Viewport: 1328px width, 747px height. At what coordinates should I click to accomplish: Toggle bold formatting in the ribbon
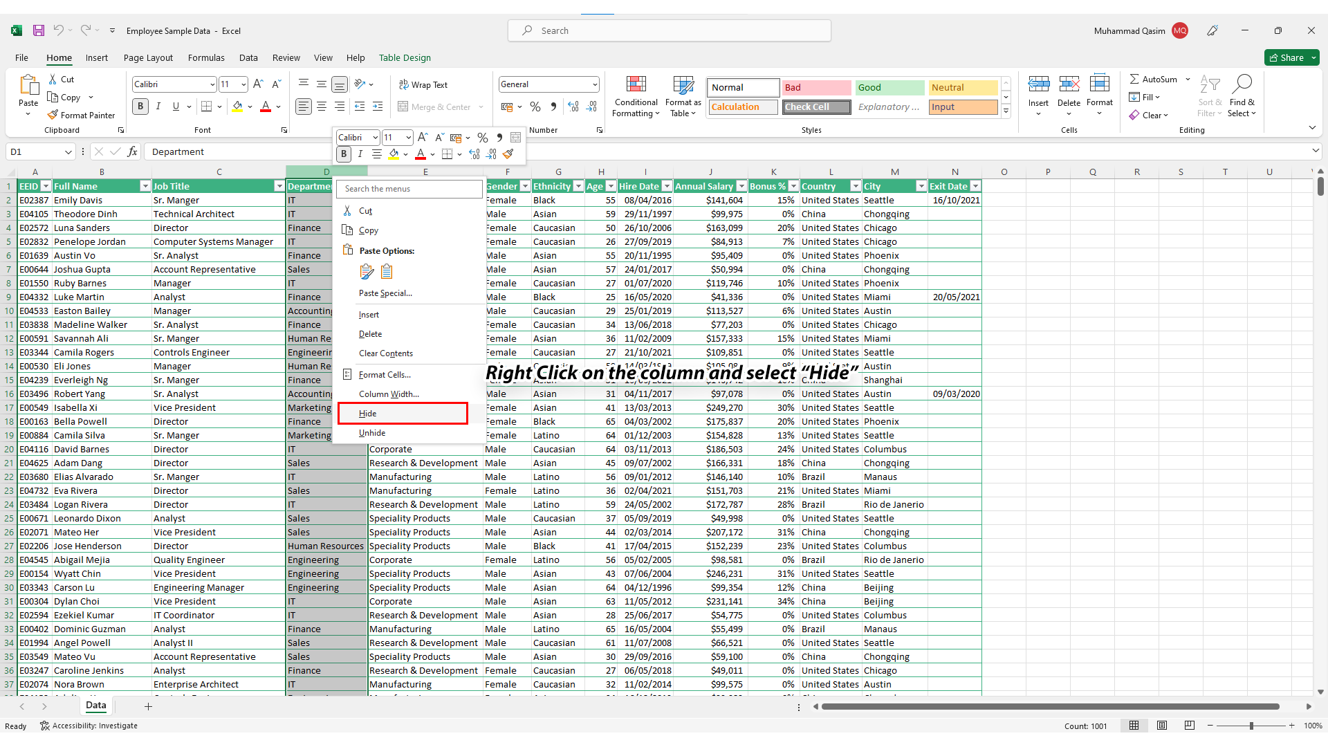pyautogui.click(x=140, y=106)
